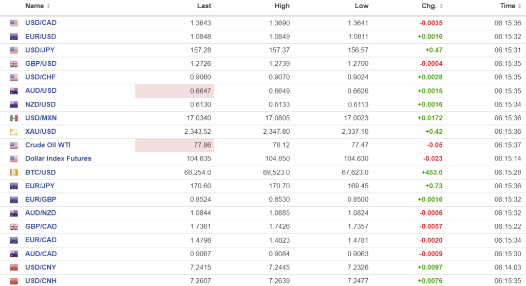The height and width of the screenshot is (286, 526).
Task: Click the Bitcoin icon beside BTC/USD
Action: tap(14, 172)
